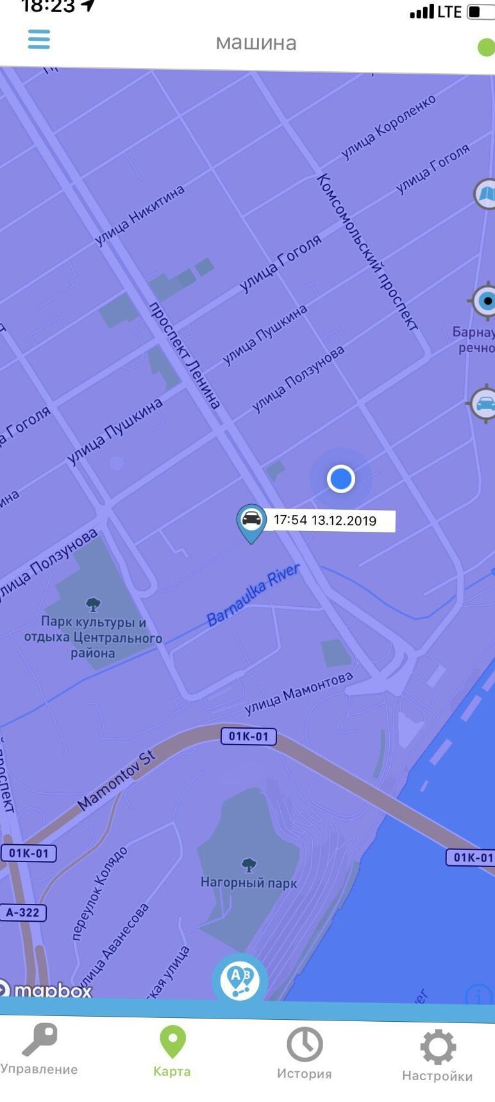This screenshot has width=495, height=1102.
Task: Switch to the Управление tab
Action: pos(39,1048)
